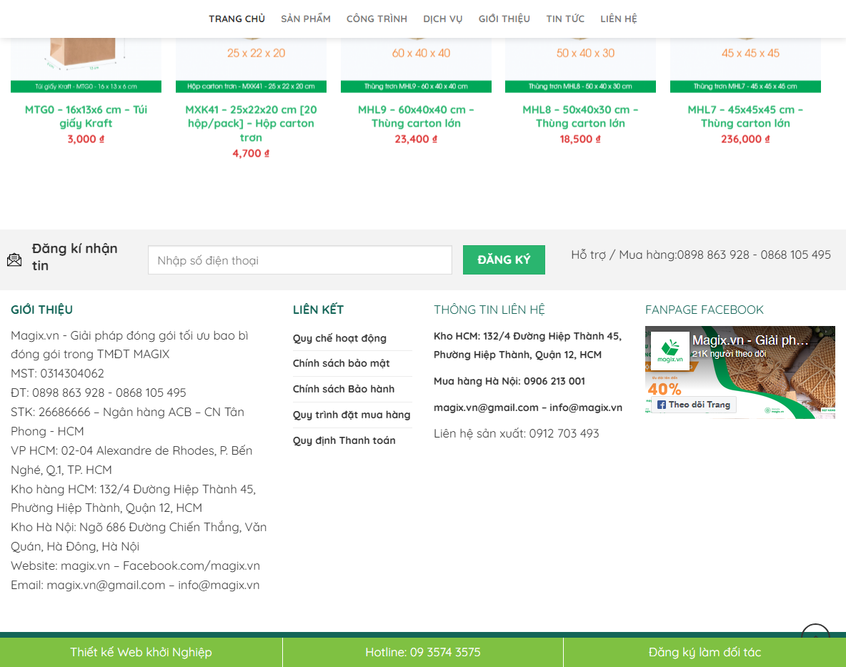This screenshot has height=667, width=846.
Task: Open the Quy trình đặt mua hàng link
Action: point(351,415)
